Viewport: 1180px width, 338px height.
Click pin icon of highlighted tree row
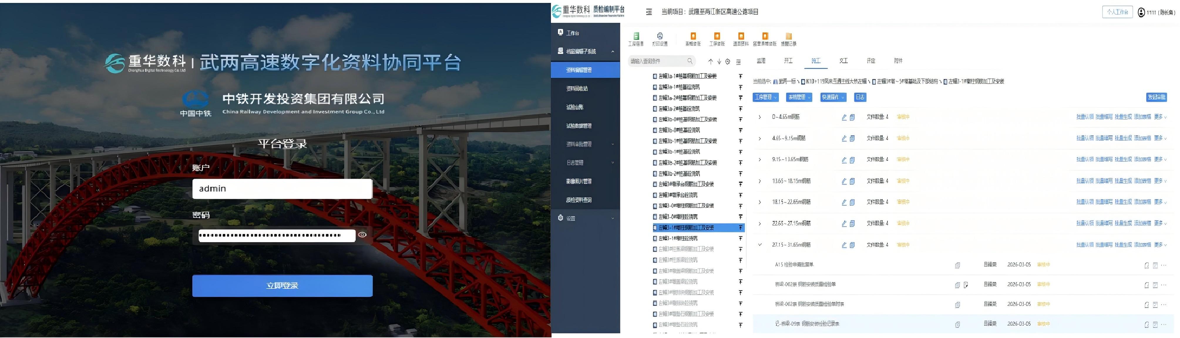pyautogui.click(x=740, y=228)
